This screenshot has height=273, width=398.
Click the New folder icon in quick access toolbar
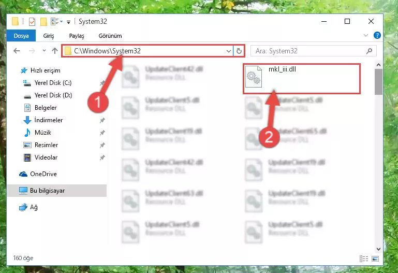[43, 22]
